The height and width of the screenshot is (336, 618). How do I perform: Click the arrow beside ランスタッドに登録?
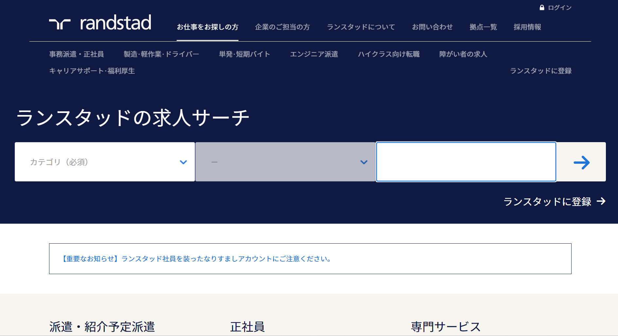point(603,202)
